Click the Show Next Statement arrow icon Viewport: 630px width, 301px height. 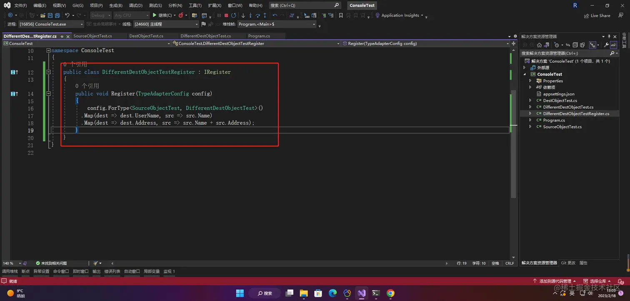click(x=243, y=15)
